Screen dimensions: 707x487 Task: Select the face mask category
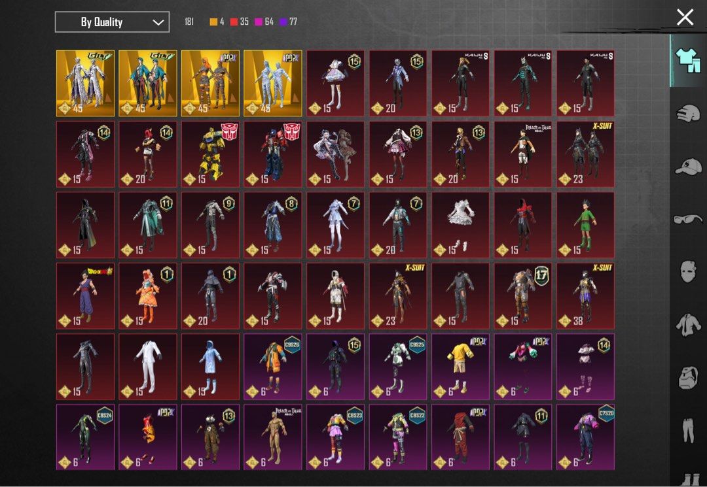pos(688,271)
